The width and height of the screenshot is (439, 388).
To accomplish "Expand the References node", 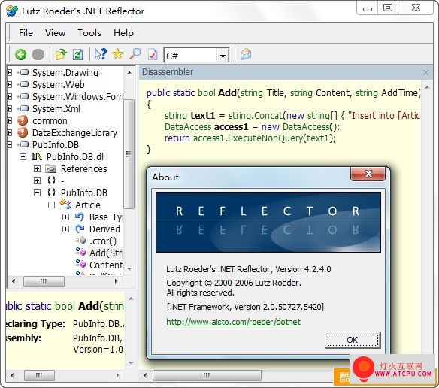I will (37, 169).
